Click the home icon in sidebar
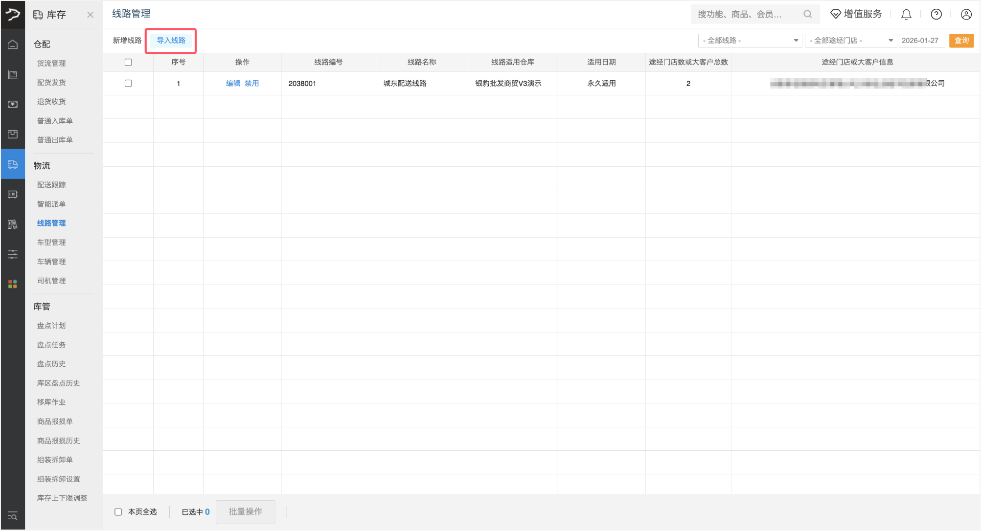 (13, 44)
